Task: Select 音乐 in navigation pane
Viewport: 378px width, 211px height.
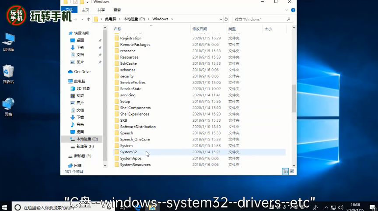Action: pyautogui.click(x=77, y=124)
